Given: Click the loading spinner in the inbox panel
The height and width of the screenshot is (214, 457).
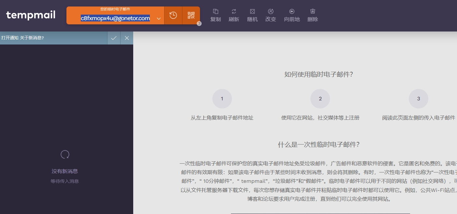Looking at the screenshot, I should click(65, 155).
